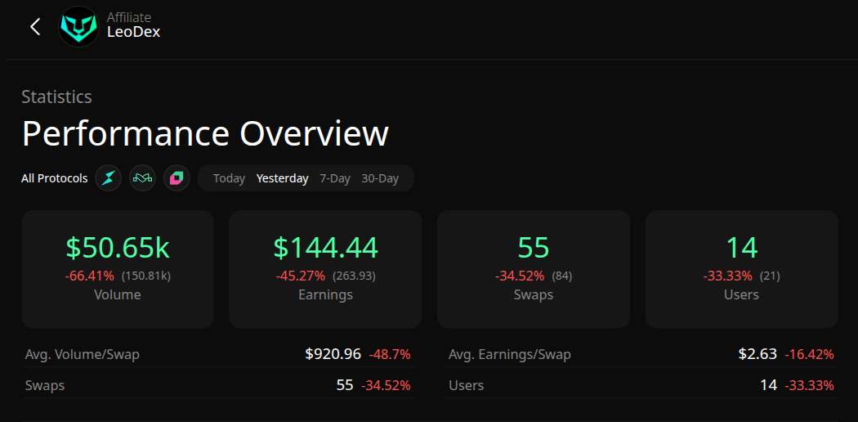Filter by Maya protocol wave icon
Viewport: 858px width, 422px height.
click(142, 178)
